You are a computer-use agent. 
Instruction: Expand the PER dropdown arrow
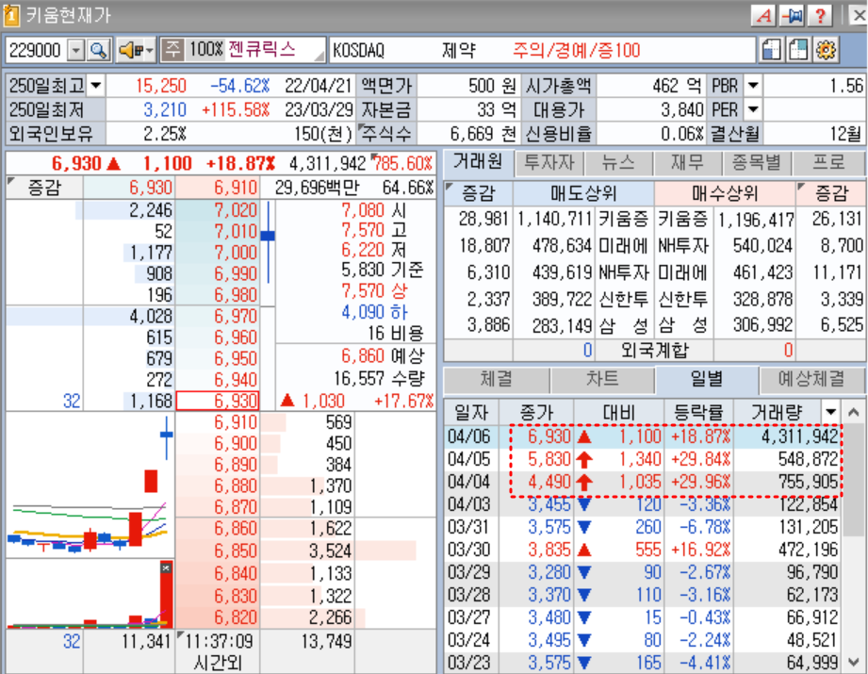[753, 109]
